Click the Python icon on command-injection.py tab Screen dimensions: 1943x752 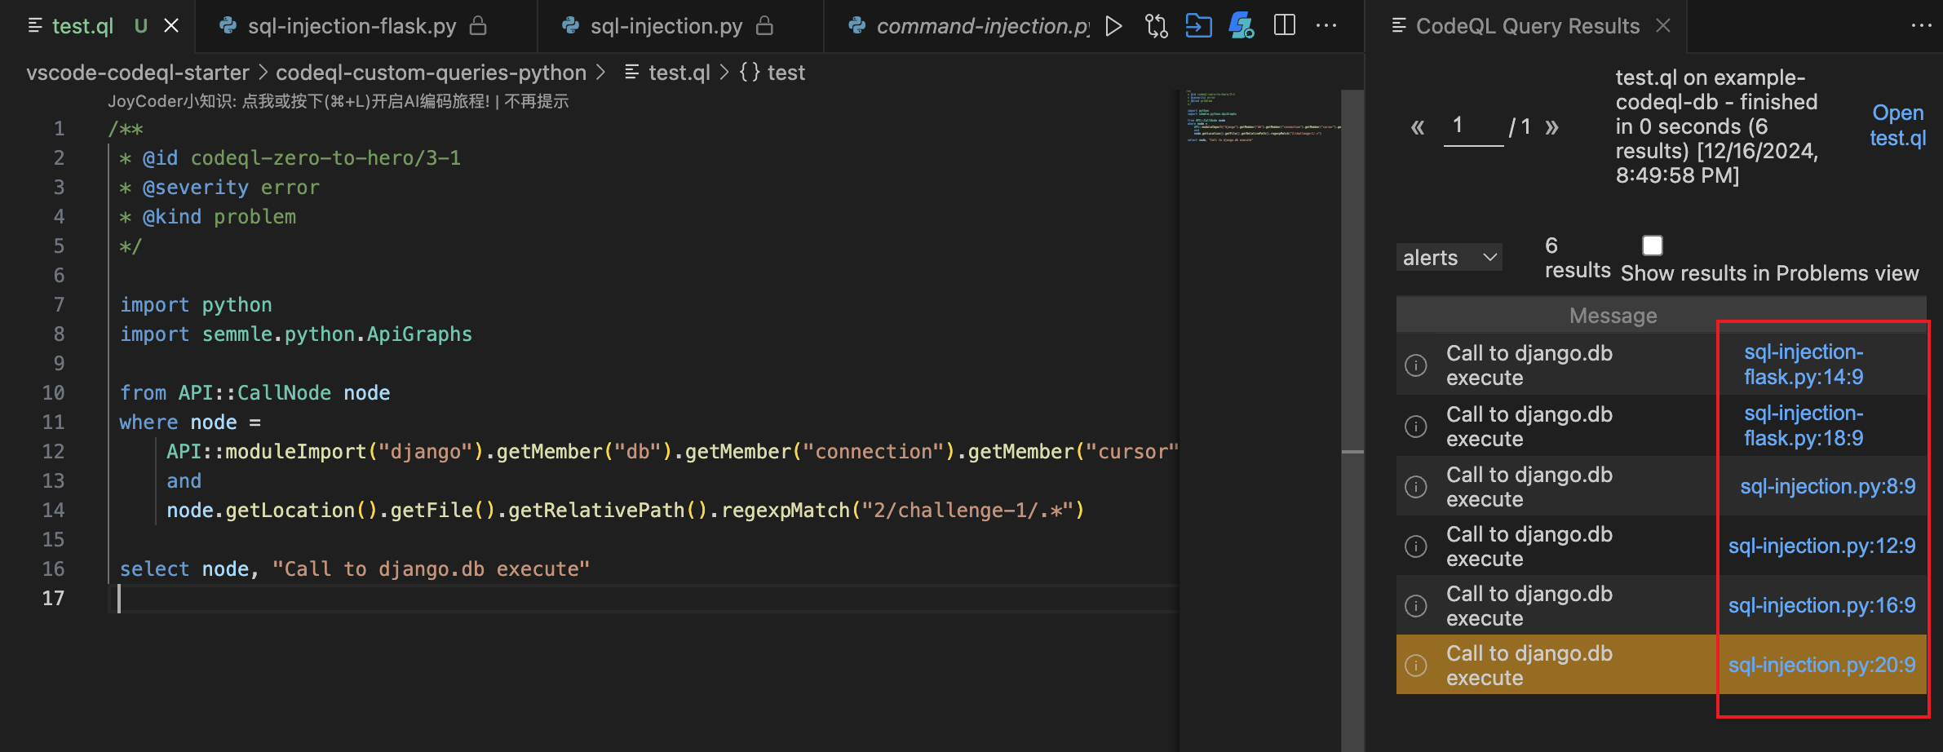tap(856, 25)
